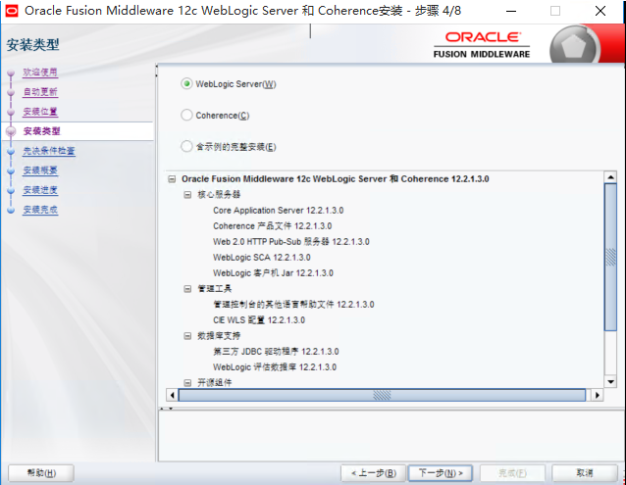626x485 pixels.
Task: Open the 欢迎使用 step link
Action: point(40,73)
